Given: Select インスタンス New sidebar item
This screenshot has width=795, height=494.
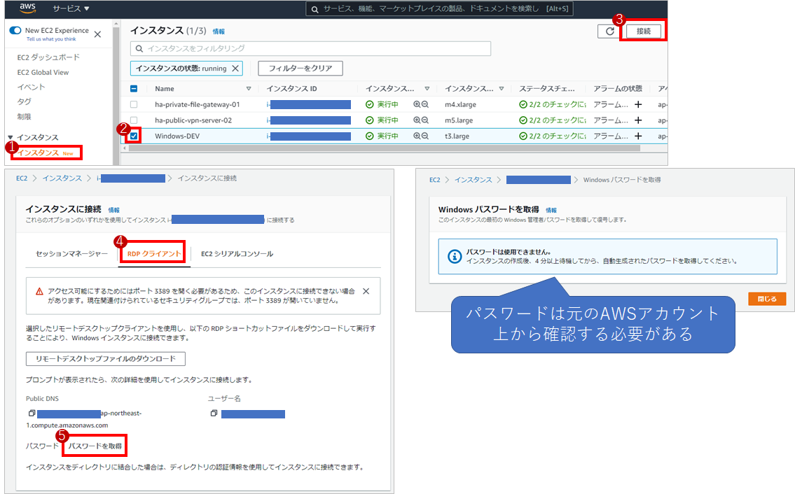Looking at the screenshot, I should [x=46, y=153].
